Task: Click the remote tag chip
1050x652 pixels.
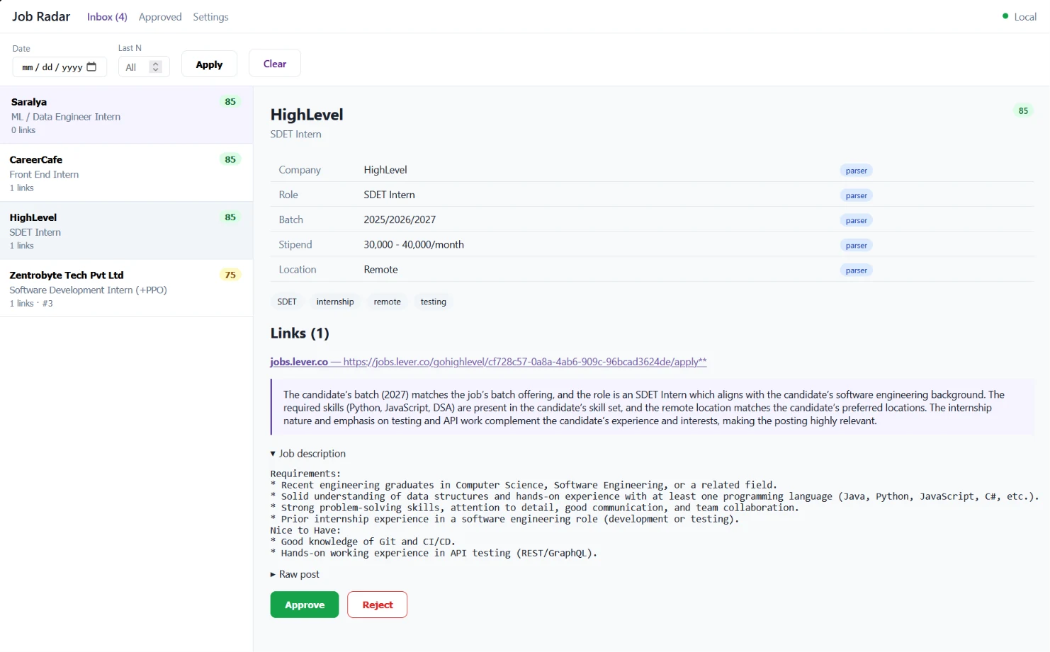Action: pyautogui.click(x=388, y=302)
